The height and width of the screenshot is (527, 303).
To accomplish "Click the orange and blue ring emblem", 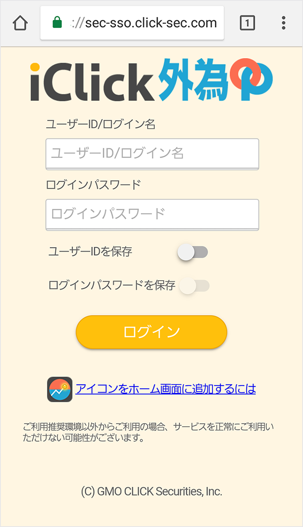I will tap(251, 80).
